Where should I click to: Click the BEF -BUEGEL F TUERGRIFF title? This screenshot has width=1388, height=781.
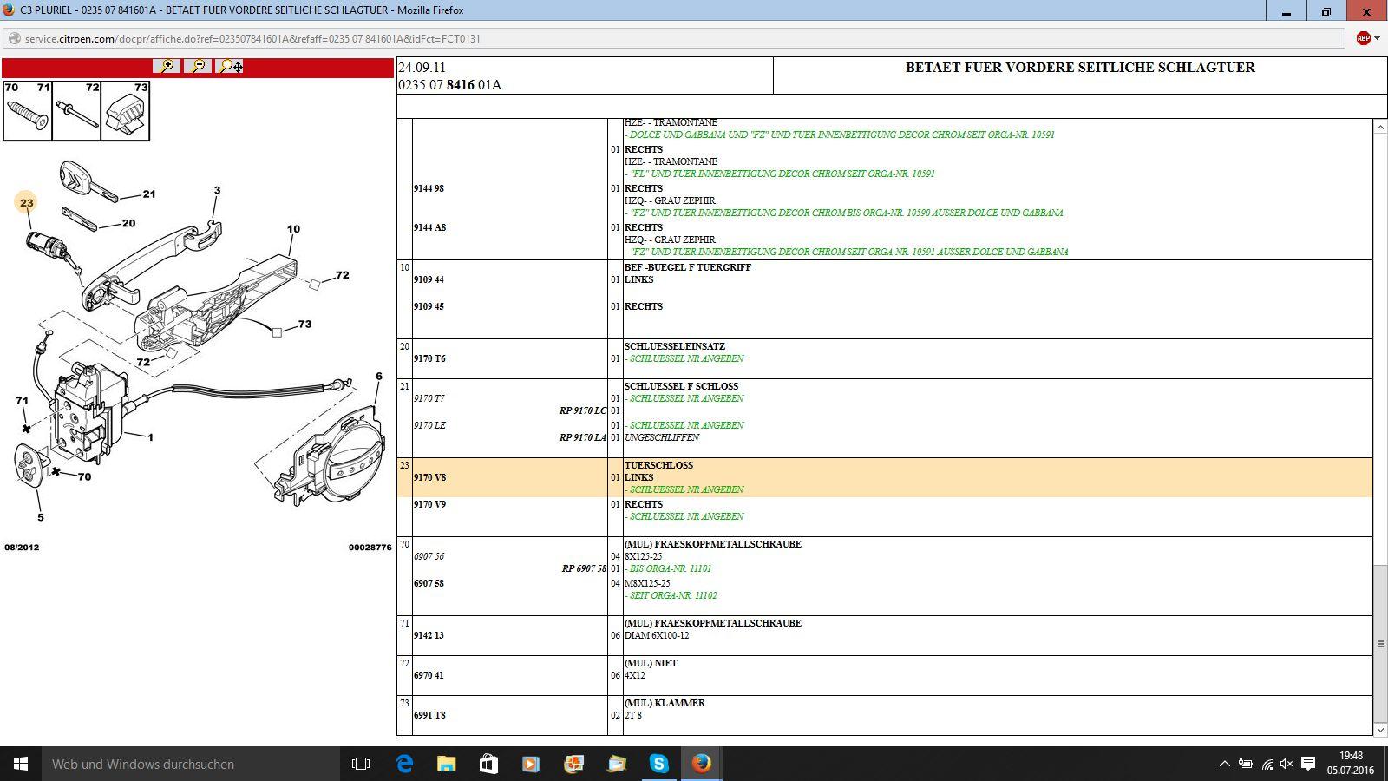(x=688, y=267)
